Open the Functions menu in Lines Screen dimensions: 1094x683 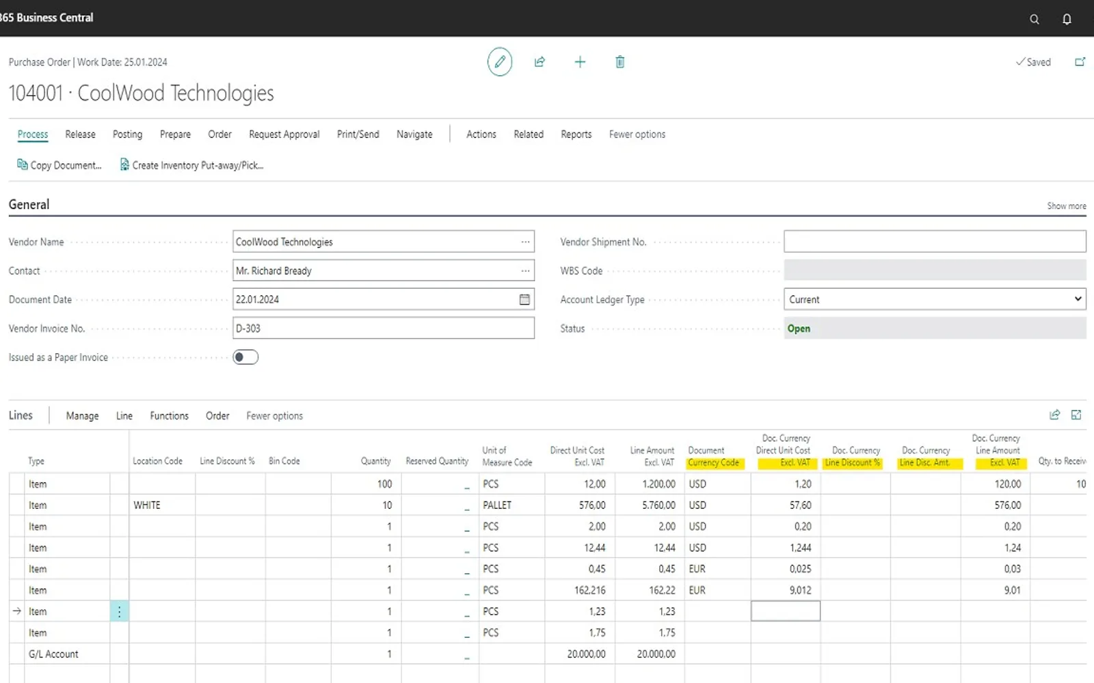tap(169, 416)
